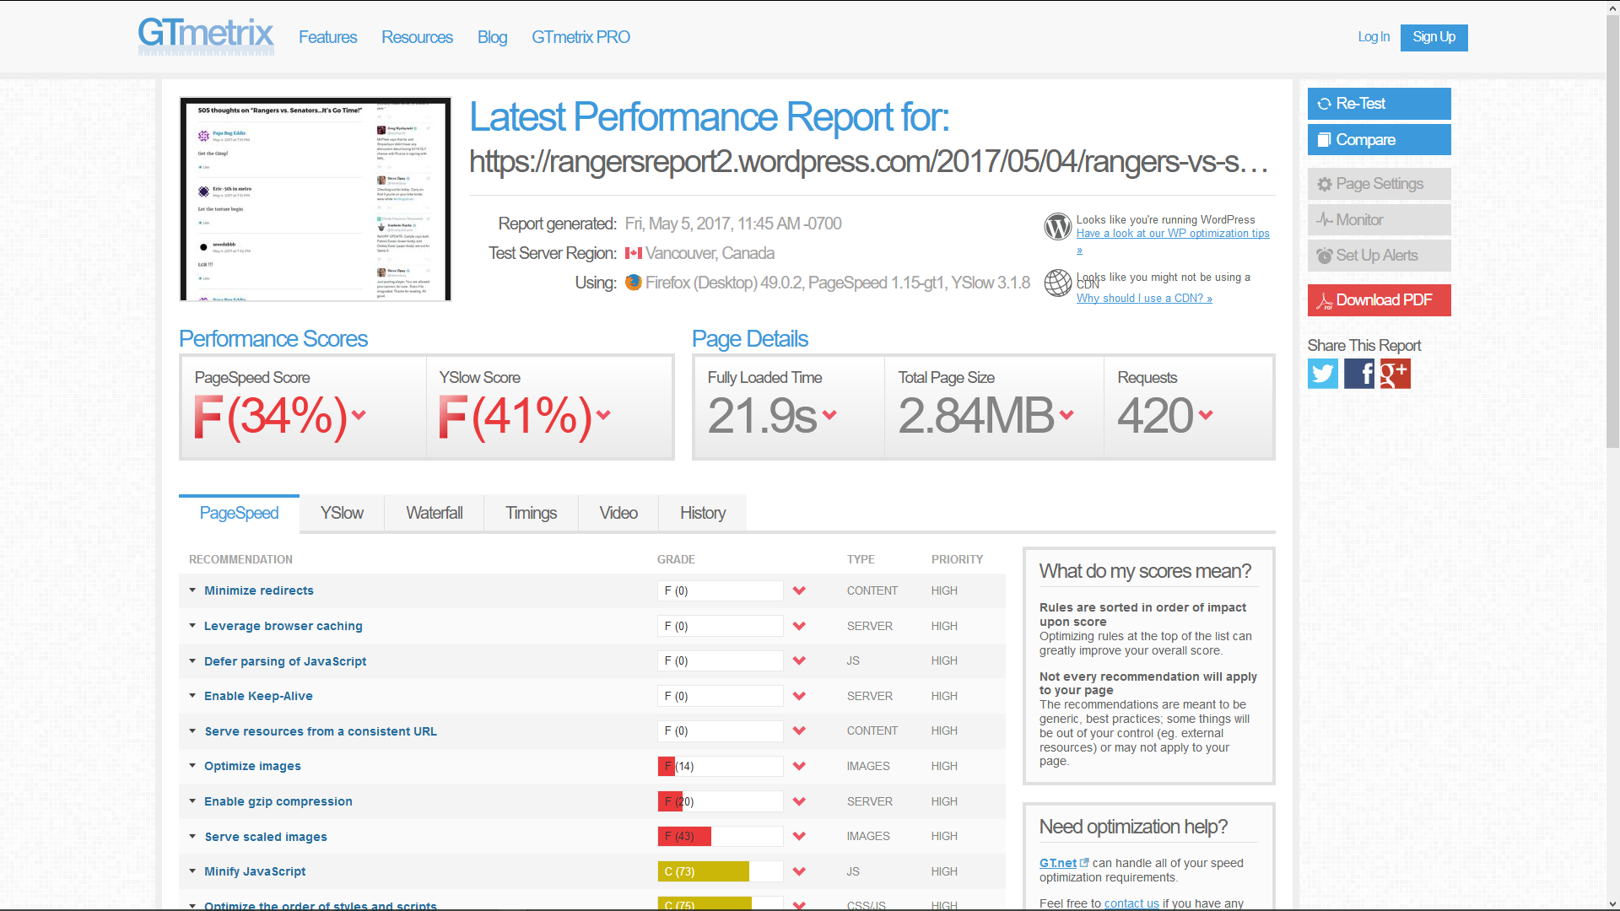Open Serve resources from a consistent URL
The image size is (1620, 911).
click(x=321, y=731)
